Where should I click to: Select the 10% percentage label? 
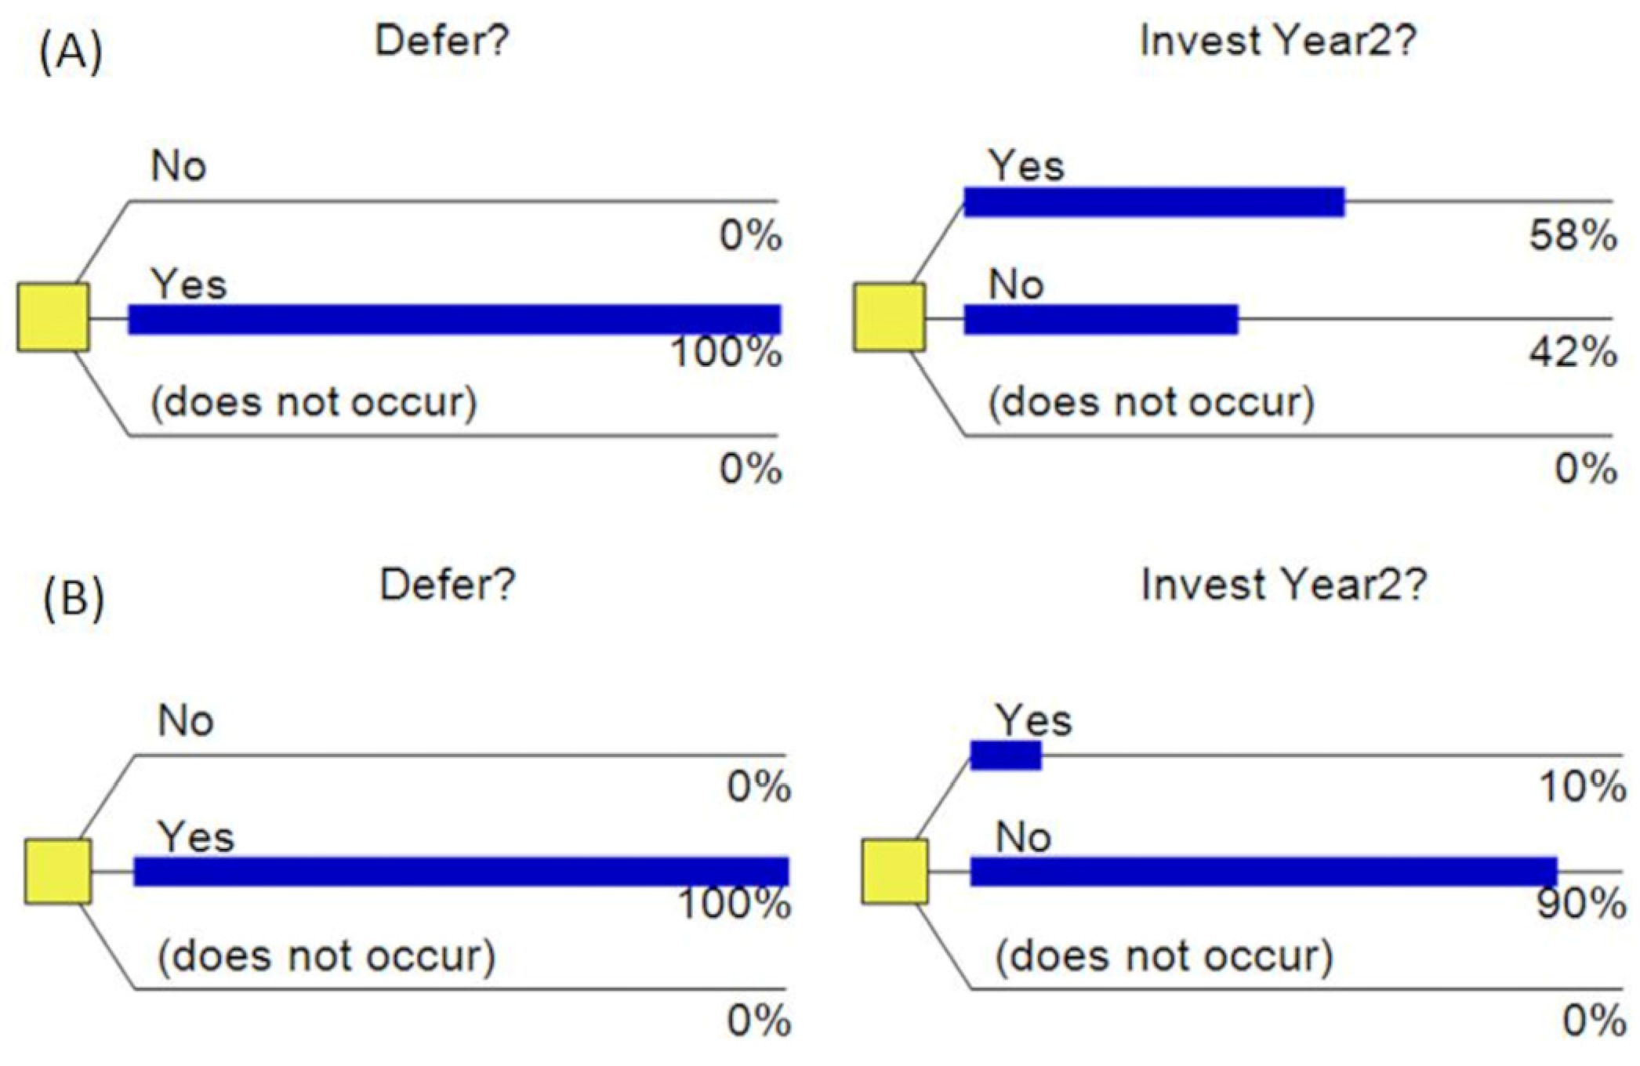(x=1582, y=786)
